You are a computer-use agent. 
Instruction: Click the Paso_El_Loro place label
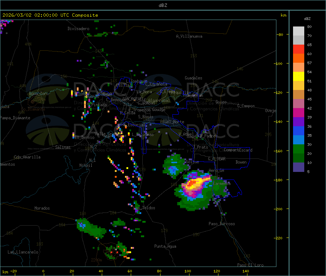pyautogui.click(x=250, y=265)
